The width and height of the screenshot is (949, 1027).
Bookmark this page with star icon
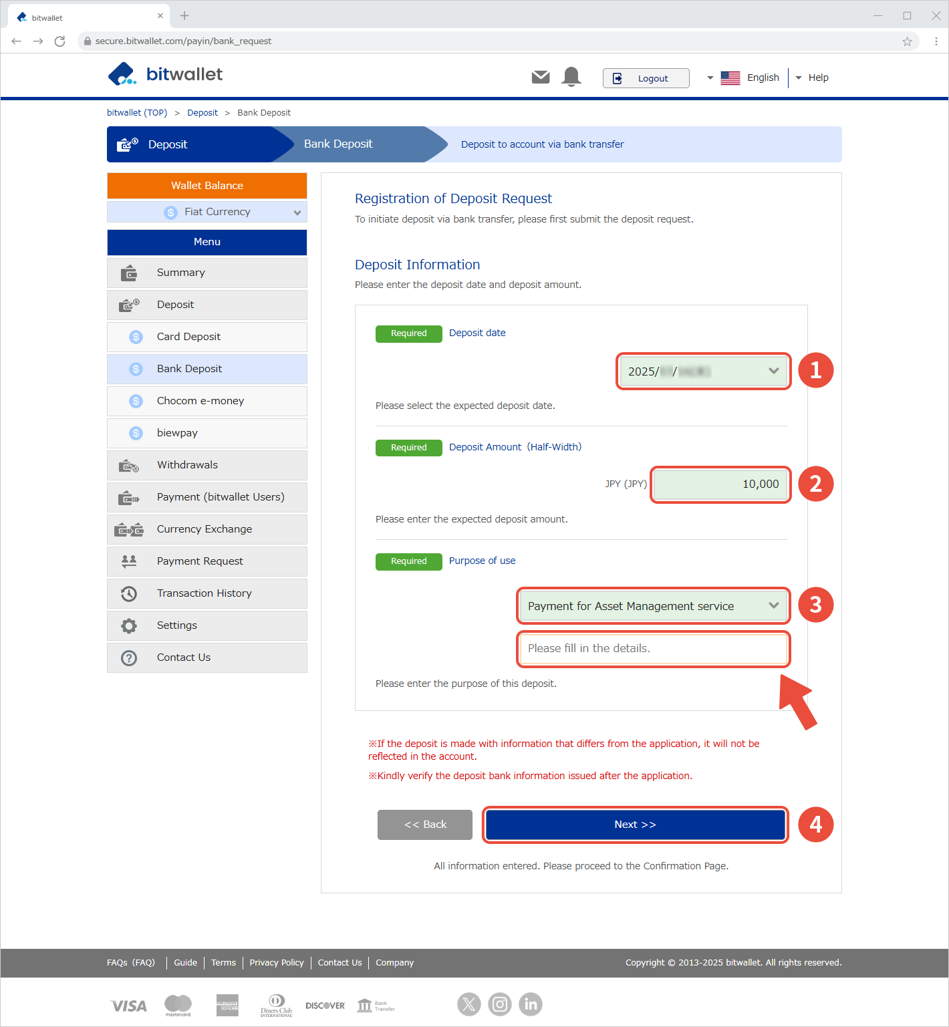(907, 41)
